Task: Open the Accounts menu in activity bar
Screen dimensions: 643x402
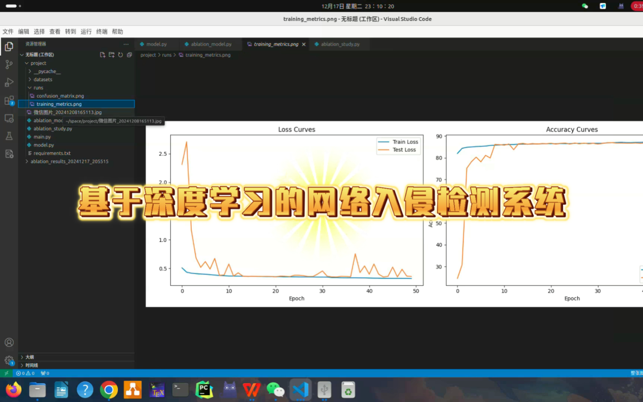Action: [x=9, y=343]
